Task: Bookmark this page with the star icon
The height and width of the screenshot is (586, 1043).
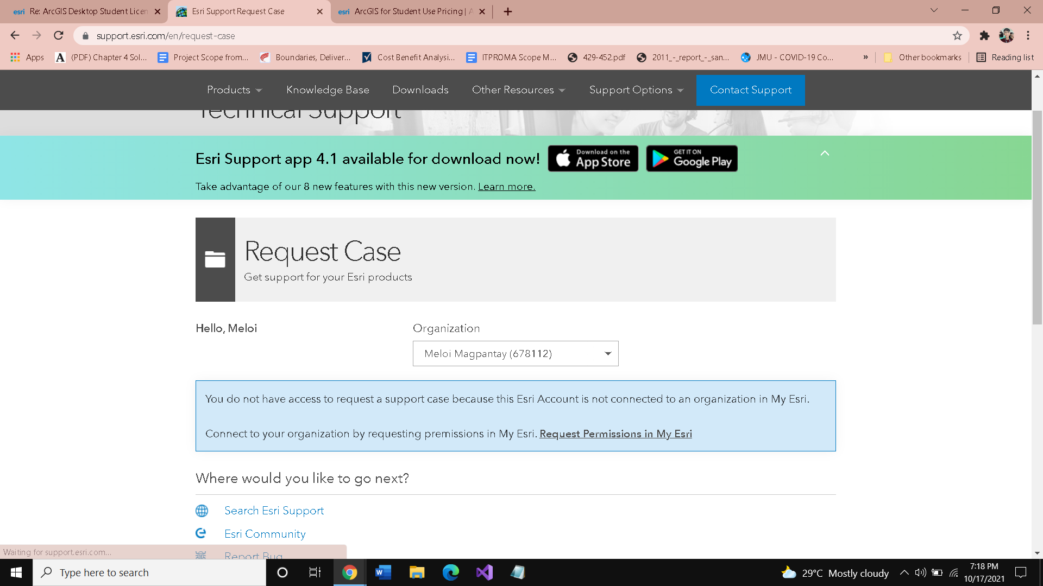Action: [x=957, y=36]
